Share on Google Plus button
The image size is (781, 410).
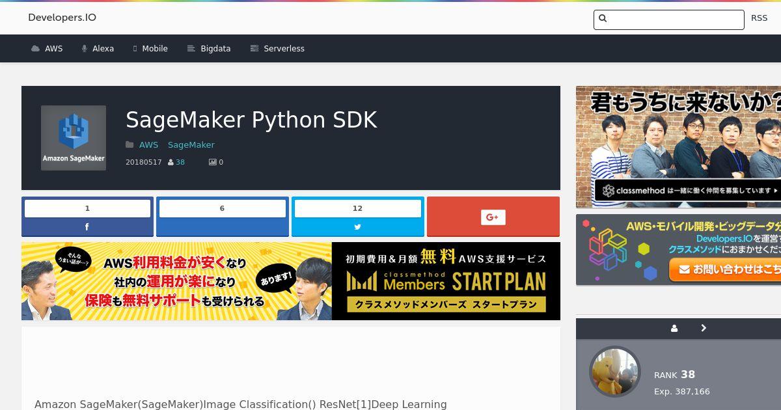[x=493, y=217]
